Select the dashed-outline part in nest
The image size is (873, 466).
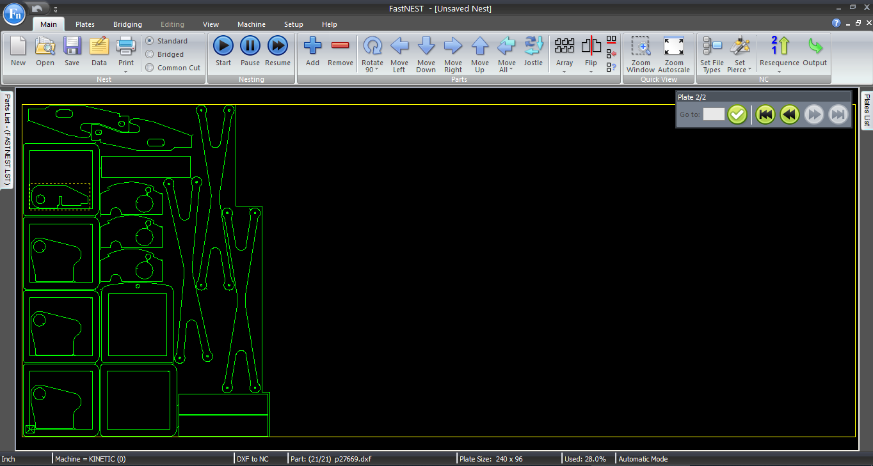[60, 196]
